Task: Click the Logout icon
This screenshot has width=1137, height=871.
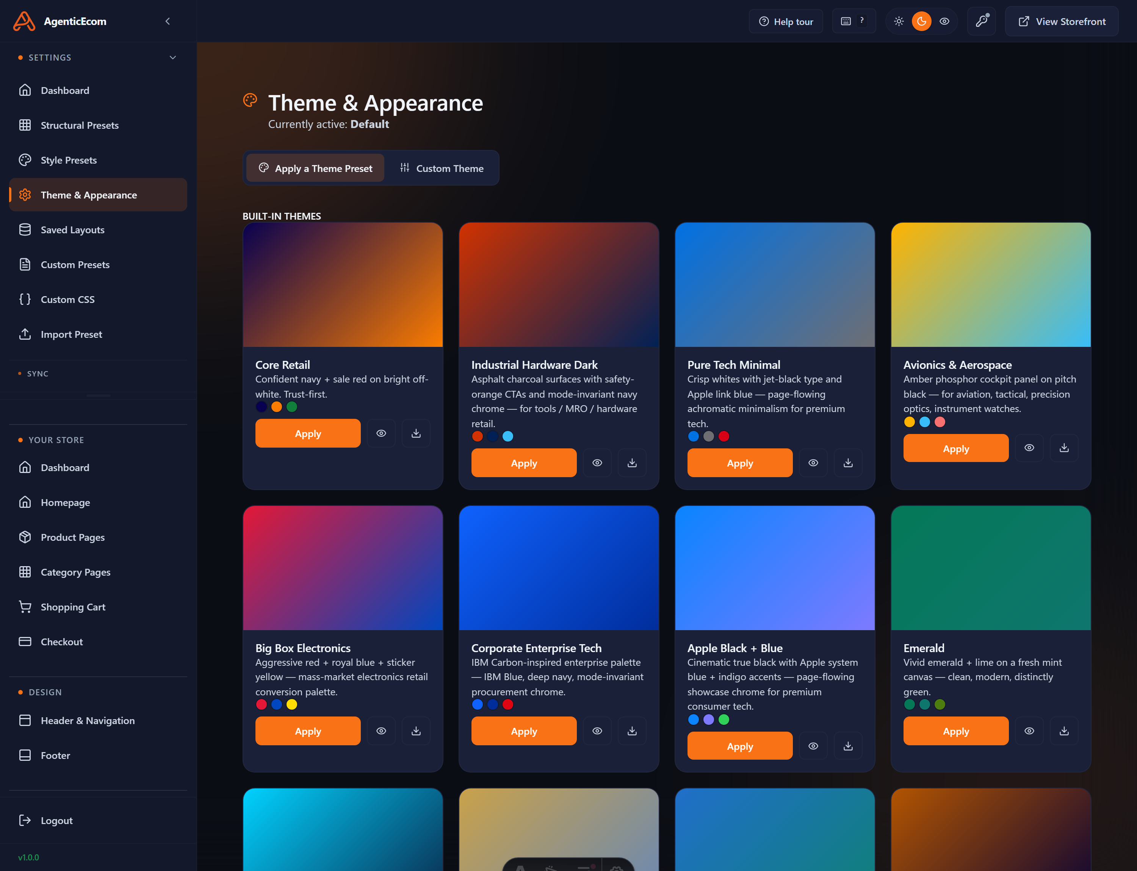Action: 25,820
